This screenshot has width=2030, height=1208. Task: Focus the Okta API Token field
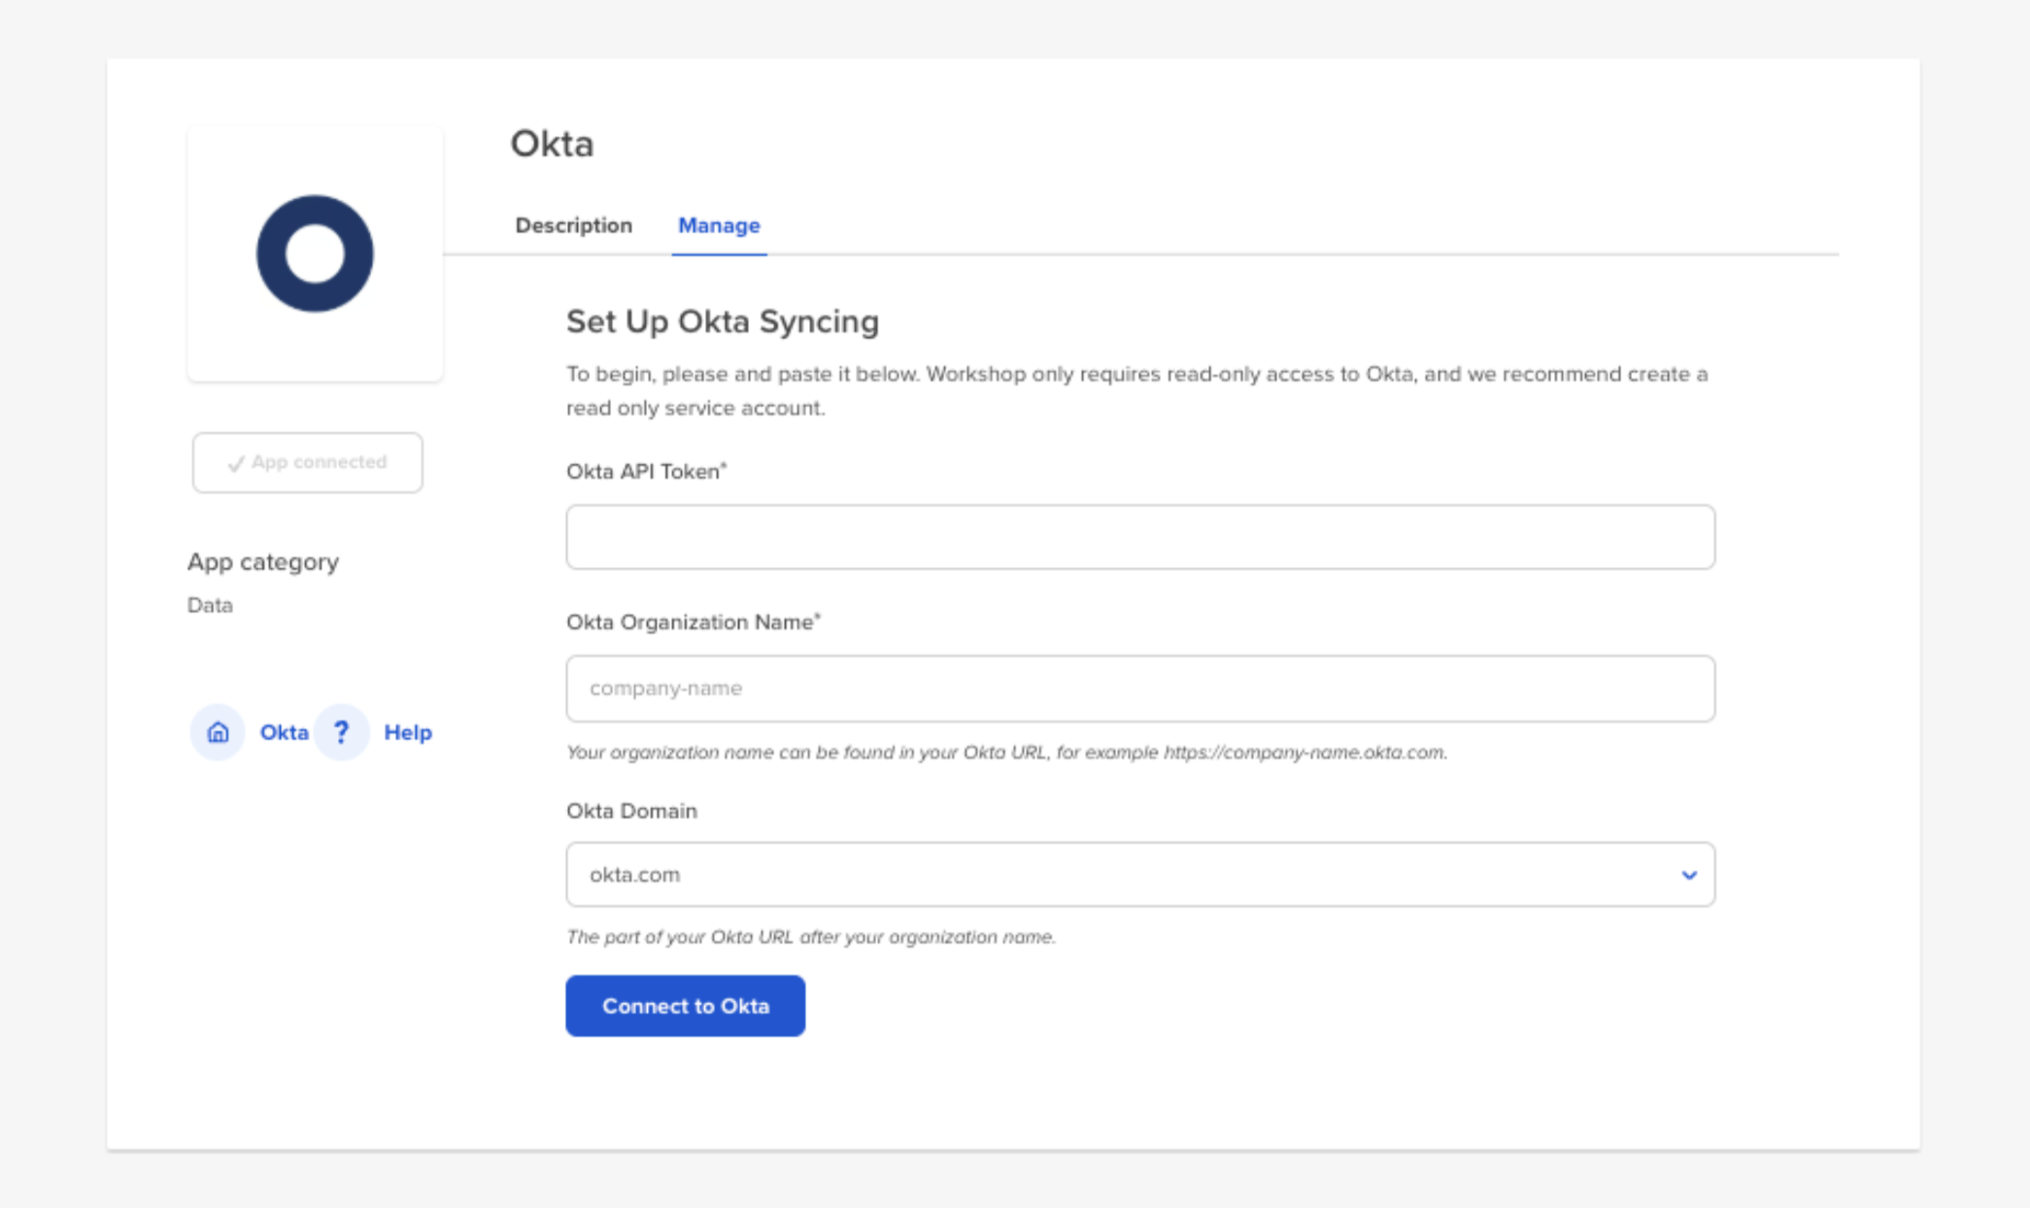click(1140, 537)
